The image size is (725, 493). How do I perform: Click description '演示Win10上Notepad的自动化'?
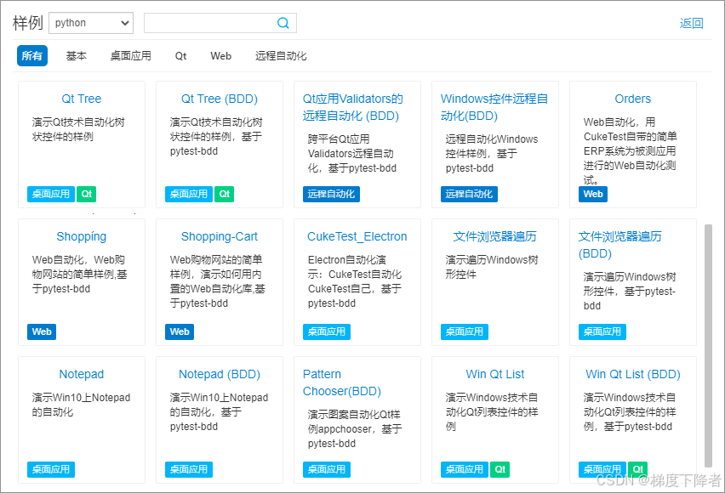pos(81,405)
